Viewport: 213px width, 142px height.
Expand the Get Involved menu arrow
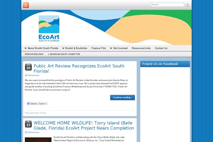point(111,48)
